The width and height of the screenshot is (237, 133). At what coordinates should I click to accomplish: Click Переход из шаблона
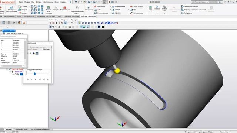pos(190,6)
